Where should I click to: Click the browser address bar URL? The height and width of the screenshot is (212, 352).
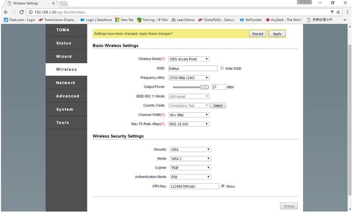coord(60,12)
